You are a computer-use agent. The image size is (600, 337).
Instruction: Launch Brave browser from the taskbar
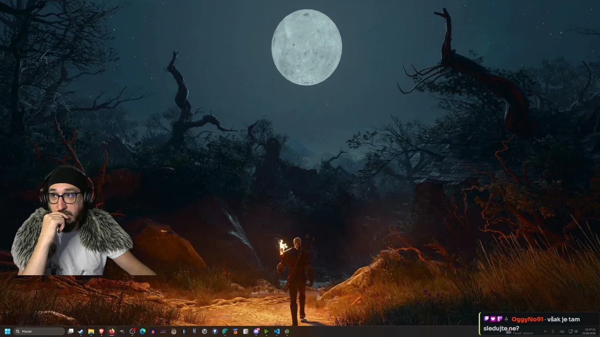point(102,331)
